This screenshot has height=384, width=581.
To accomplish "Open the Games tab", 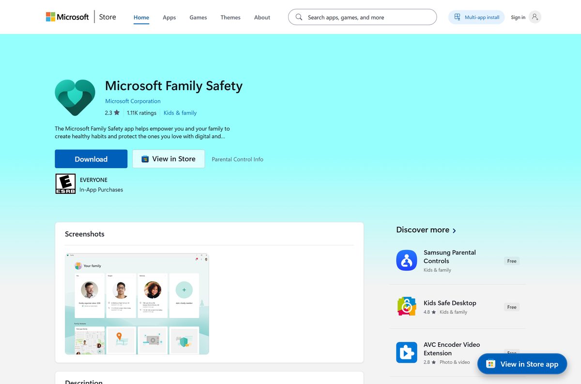I will [198, 17].
